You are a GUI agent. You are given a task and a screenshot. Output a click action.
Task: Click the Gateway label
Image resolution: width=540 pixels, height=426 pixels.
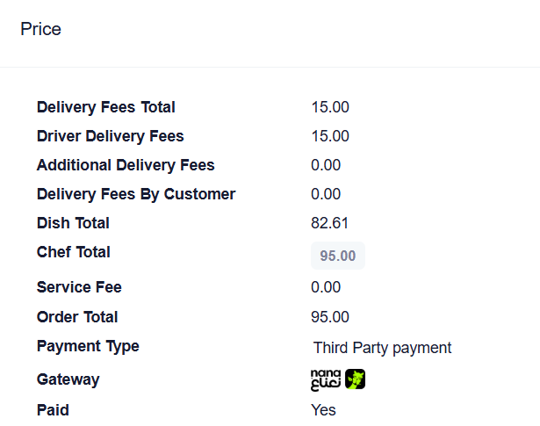click(68, 379)
